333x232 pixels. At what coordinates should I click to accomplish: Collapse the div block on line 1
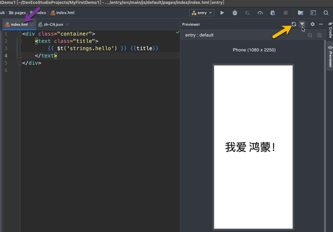click(x=20, y=34)
